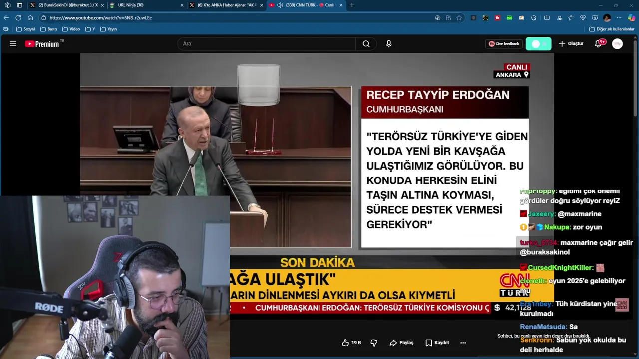
Task: Open browser essentials heart icon
Action: click(x=583, y=18)
